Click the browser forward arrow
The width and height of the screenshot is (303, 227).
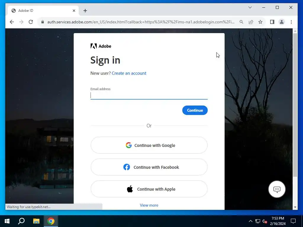21,22
